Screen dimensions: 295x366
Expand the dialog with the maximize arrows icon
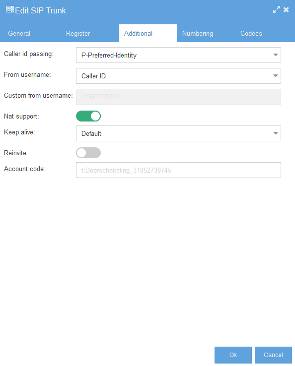pos(276,9)
